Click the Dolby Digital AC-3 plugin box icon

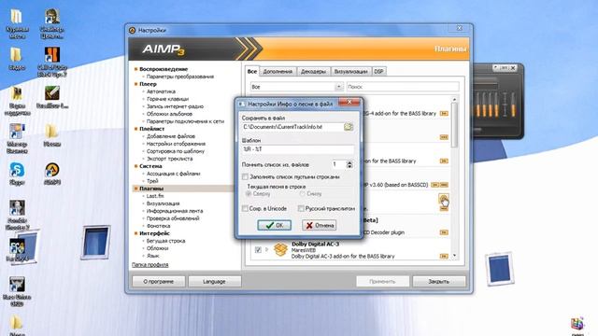click(x=280, y=250)
